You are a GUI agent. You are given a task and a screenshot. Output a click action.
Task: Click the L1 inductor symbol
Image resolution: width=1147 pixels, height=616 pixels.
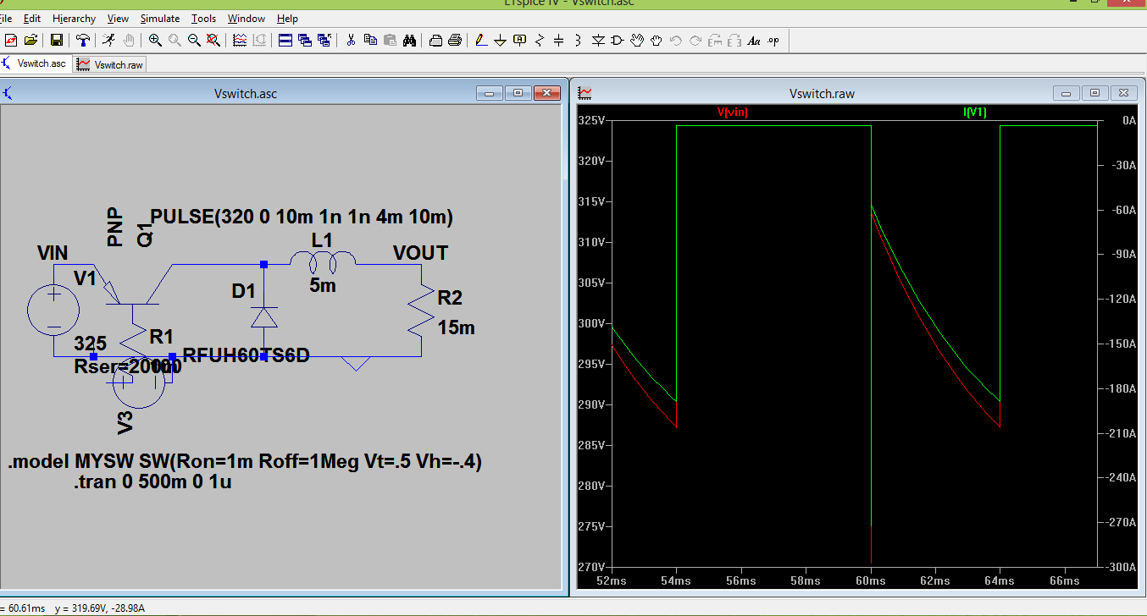tap(323, 261)
